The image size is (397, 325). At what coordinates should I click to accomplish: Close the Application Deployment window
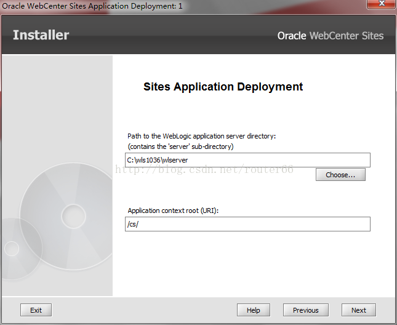382,4
